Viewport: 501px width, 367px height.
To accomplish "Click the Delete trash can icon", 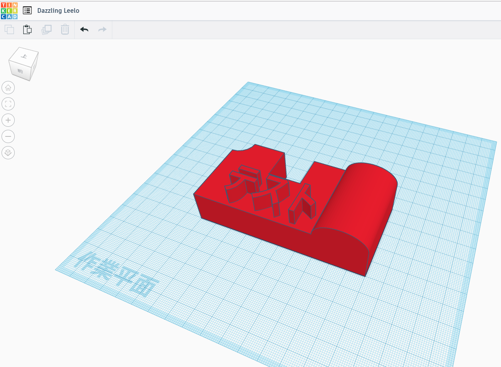I will click(65, 29).
